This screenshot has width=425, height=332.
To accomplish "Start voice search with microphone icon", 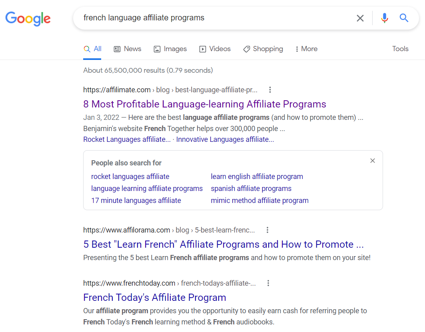I will [384, 18].
